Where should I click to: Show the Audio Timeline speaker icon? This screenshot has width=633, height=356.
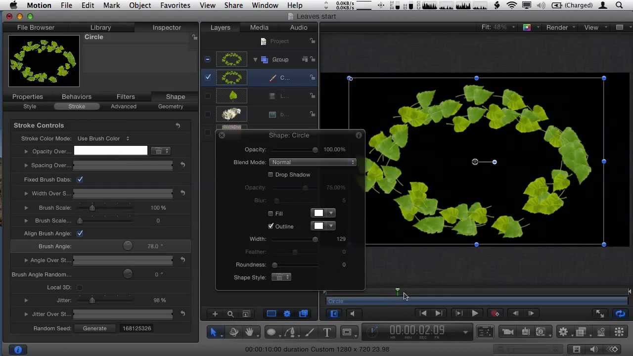click(594, 350)
